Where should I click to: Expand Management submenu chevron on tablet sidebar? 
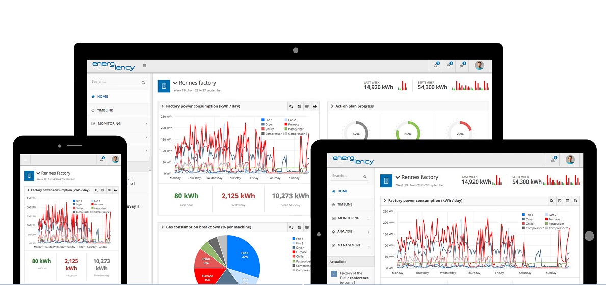tap(368, 245)
